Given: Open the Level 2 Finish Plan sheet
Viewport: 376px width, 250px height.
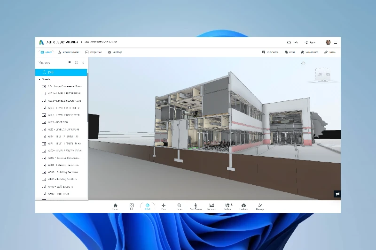Looking at the screenshot, I should pos(62,151).
